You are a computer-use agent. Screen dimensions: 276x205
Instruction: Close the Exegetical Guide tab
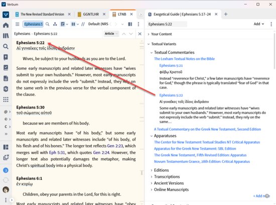tap(216, 14)
